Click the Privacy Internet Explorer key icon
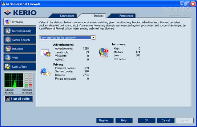This screenshot has width=197, height=127. tap(45, 72)
